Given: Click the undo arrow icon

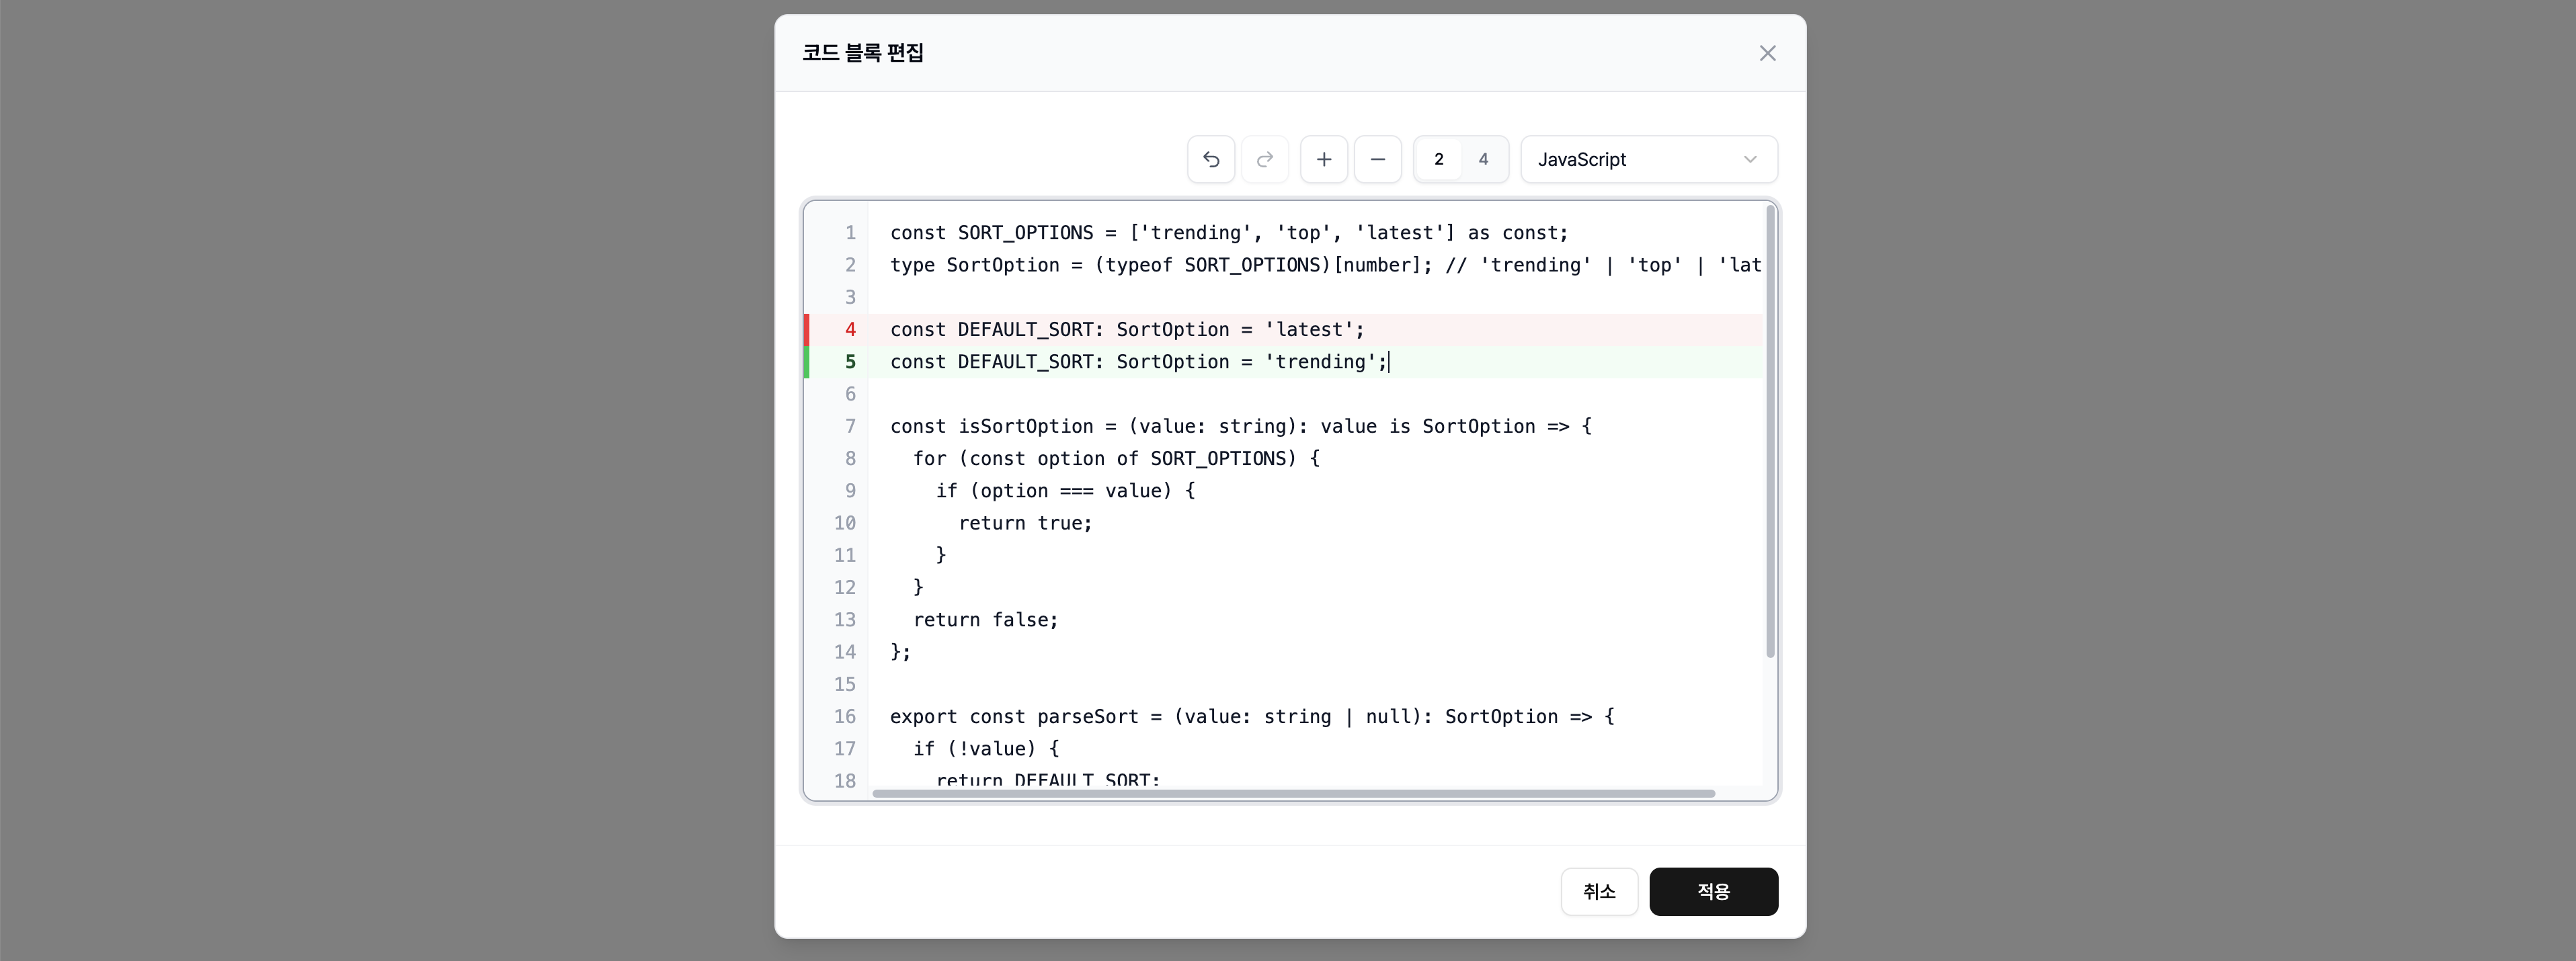Looking at the screenshot, I should 1211,159.
